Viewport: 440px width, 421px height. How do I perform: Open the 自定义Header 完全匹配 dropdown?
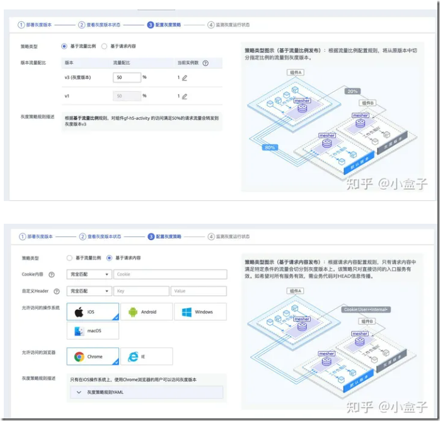tap(89, 291)
